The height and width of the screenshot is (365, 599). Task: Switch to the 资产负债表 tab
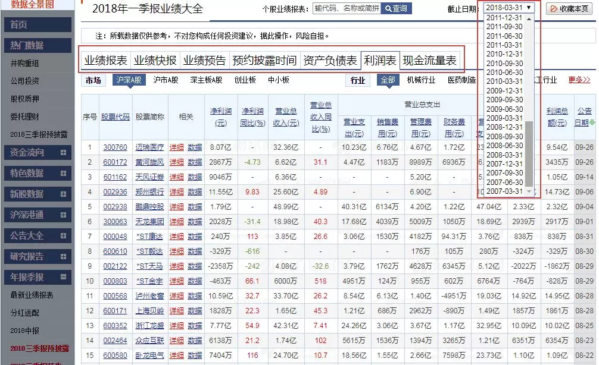(x=330, y=60)
